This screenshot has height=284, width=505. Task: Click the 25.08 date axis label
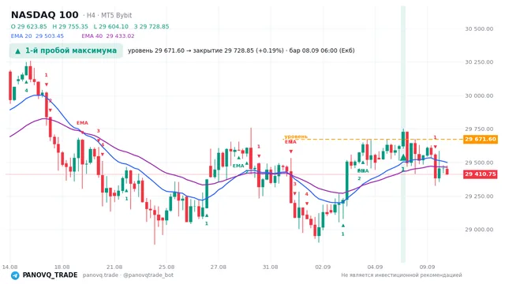pyautogui.click(x=166, y=267)
